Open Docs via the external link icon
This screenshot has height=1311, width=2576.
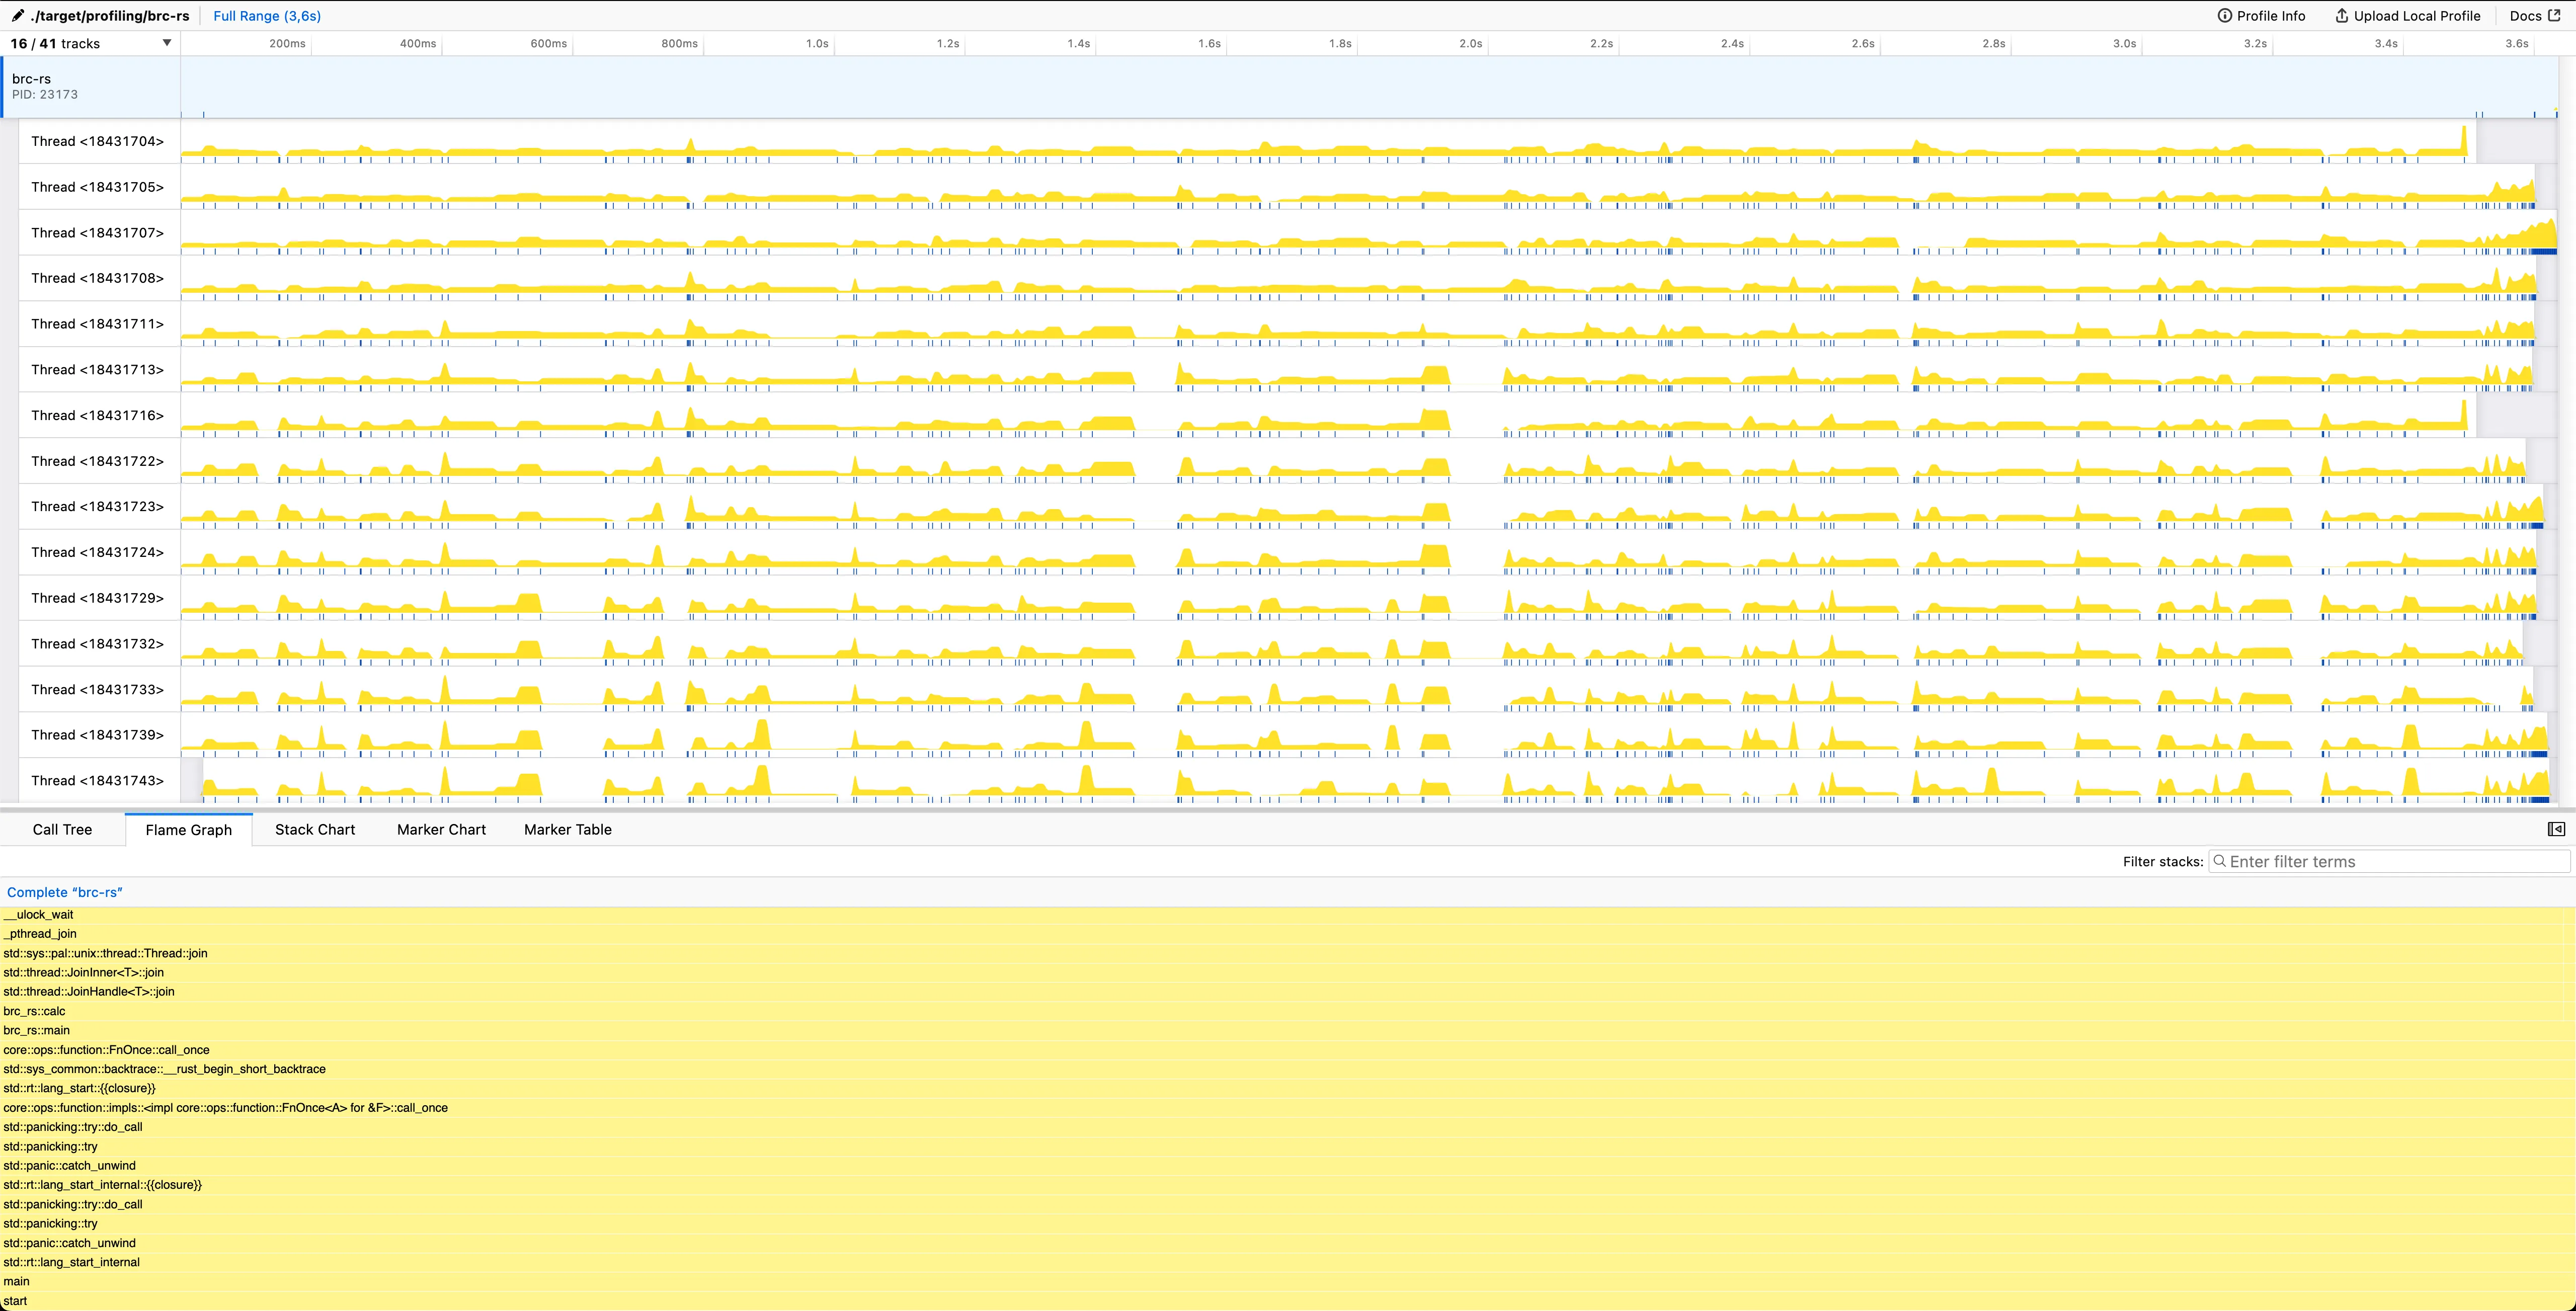[x=2556, y=15]
